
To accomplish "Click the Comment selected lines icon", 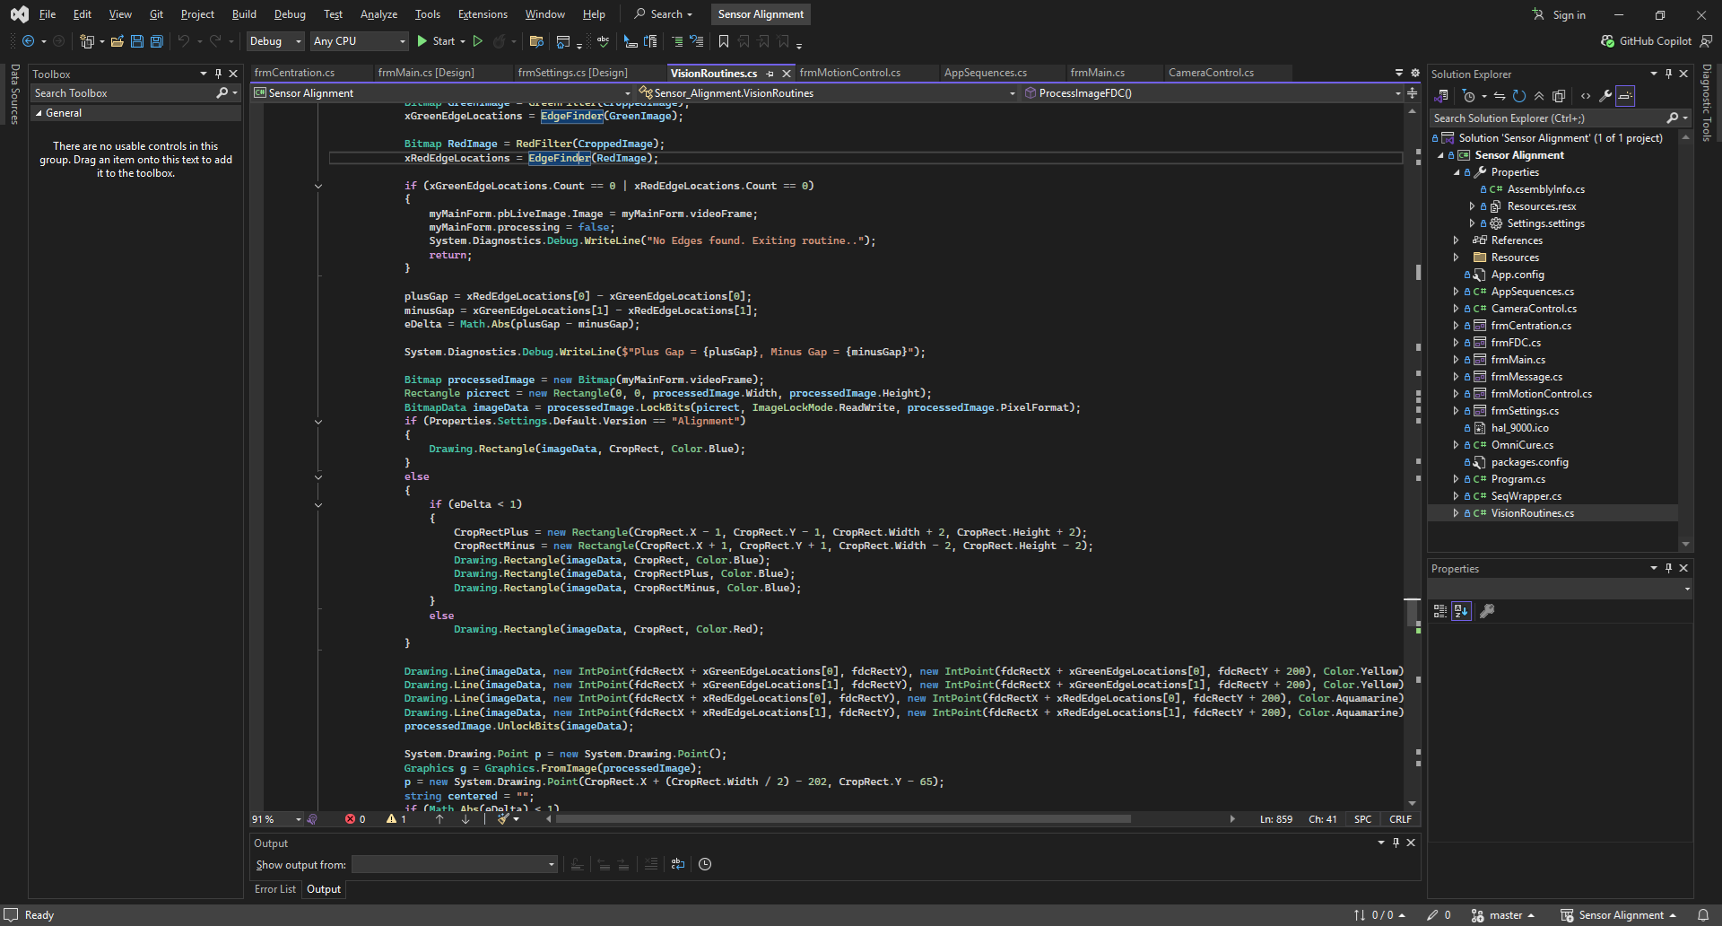I will 677,41.
